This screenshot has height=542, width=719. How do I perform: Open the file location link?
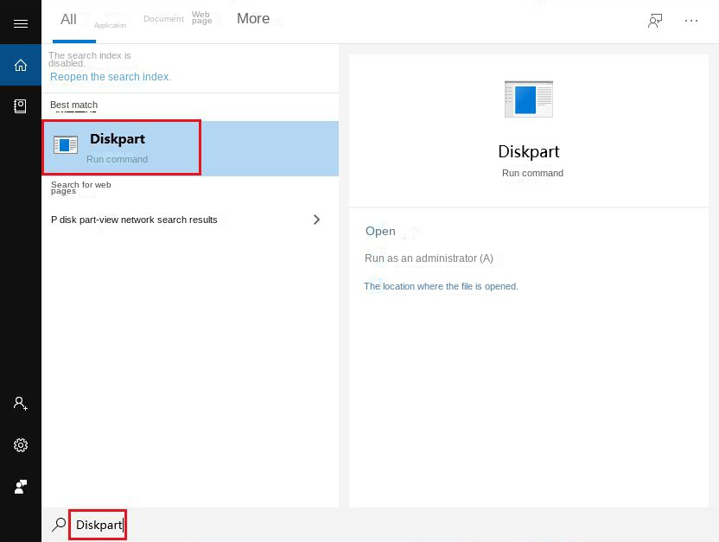[441, 286]
